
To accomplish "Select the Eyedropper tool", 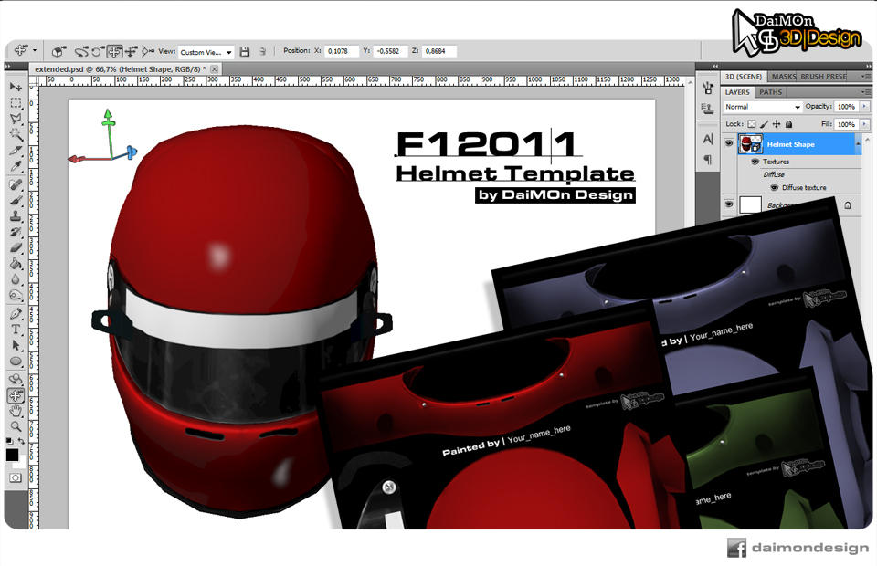I will 16,166.
